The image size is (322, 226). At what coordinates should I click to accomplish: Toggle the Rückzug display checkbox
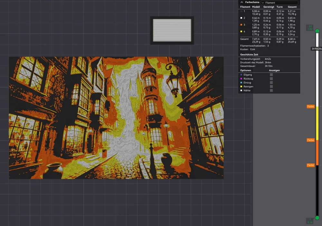pyautogui.click(x=271, y=79)
